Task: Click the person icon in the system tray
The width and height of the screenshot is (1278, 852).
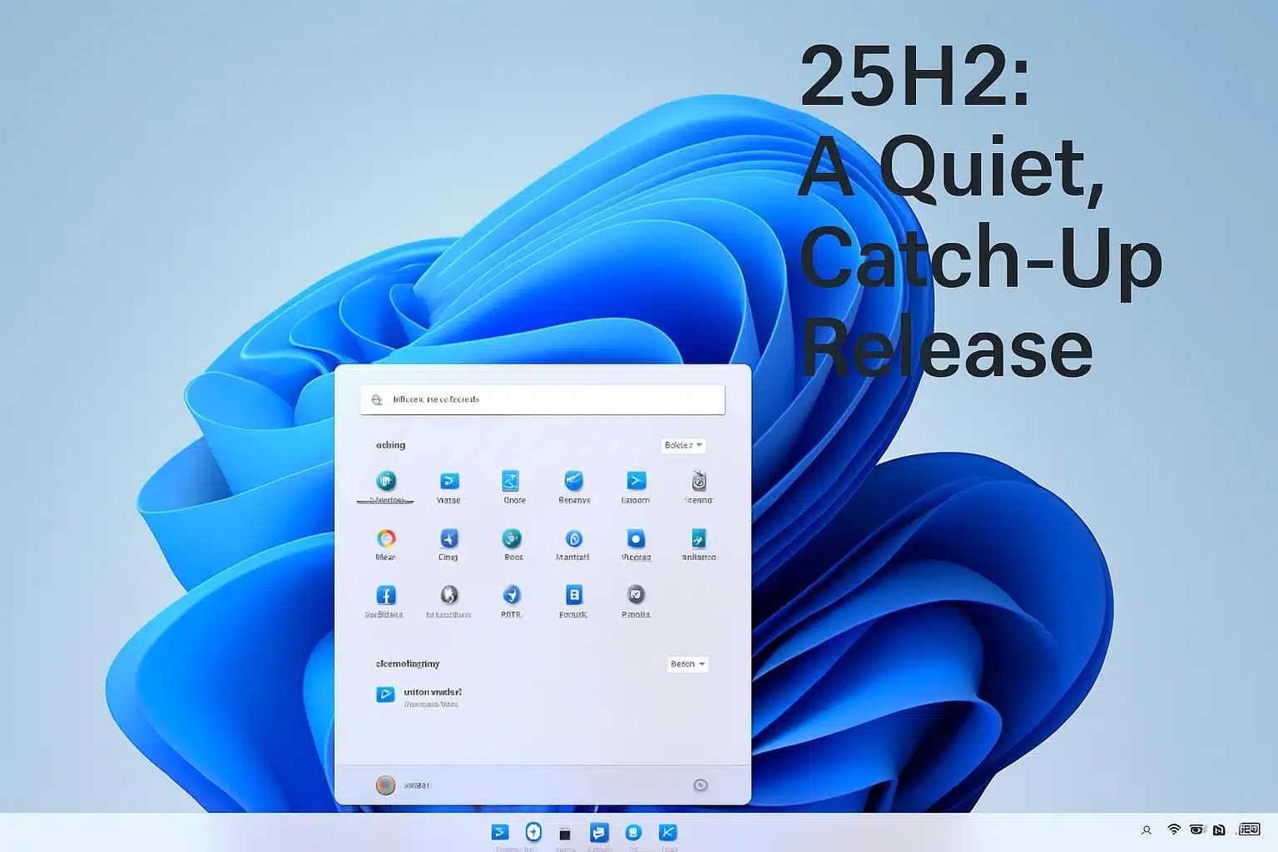Action: [x=1147, y=830]
